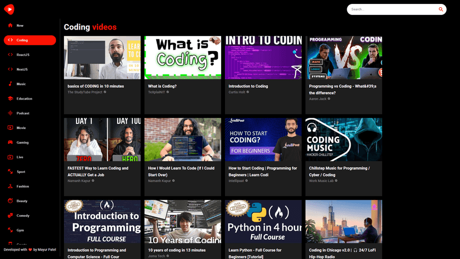This screenshot has width=460, height=259.
Task: Open the Music note category icon
Action: point(10,84)
